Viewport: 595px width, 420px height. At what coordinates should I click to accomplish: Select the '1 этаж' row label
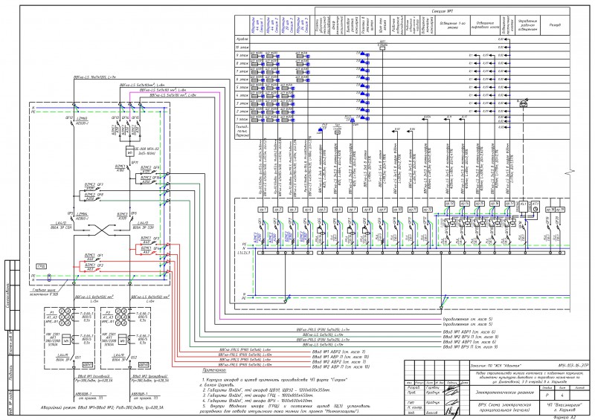point(242,120)
